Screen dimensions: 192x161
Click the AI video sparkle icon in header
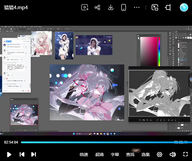pyautogui.click(x=85, y=7)
